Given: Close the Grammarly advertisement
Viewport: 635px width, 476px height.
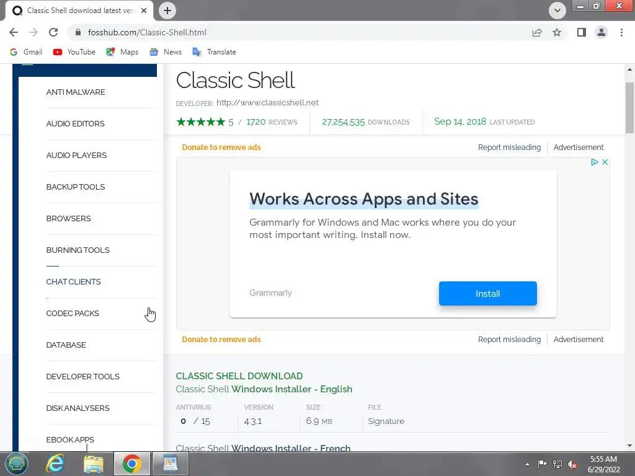Looking at the screenshot, I should click(605, 162).
